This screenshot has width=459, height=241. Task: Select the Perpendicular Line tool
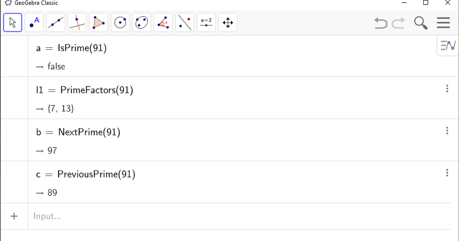coord(76,22)
